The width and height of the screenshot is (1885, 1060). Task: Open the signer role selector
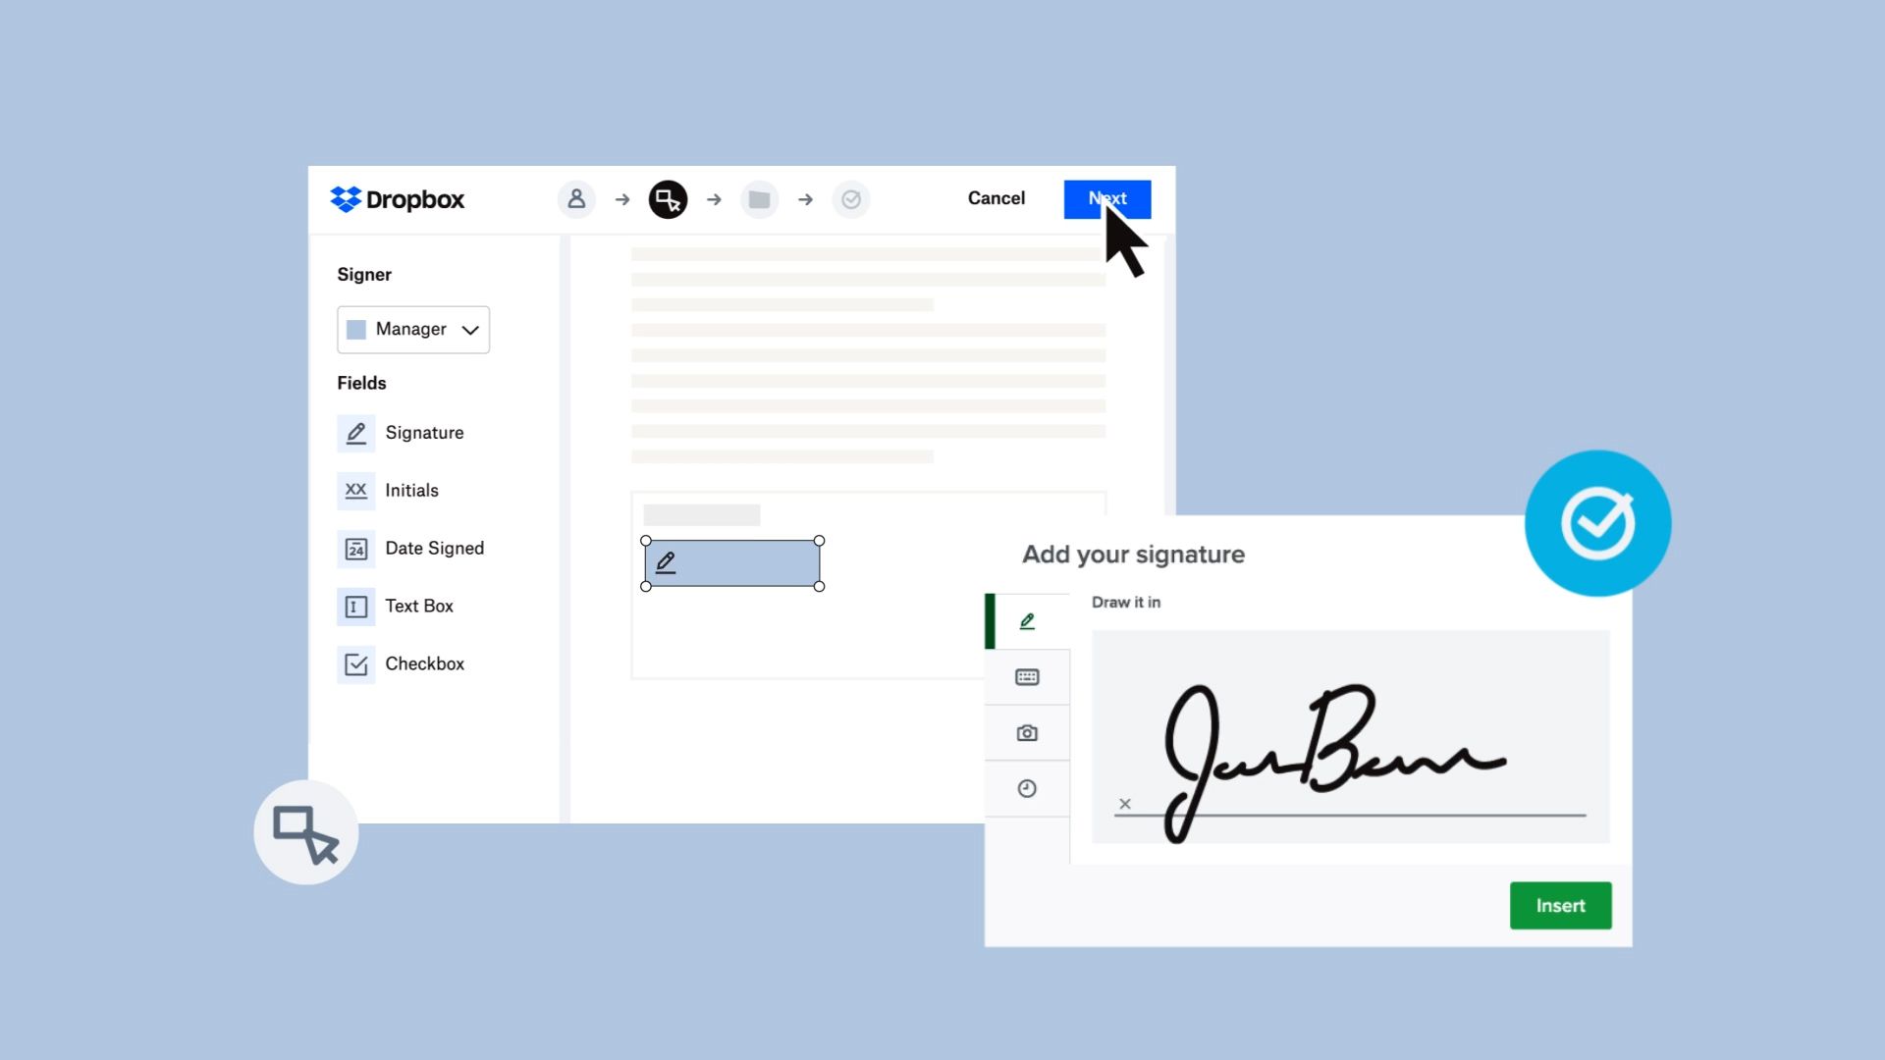[x=411, y=329]
